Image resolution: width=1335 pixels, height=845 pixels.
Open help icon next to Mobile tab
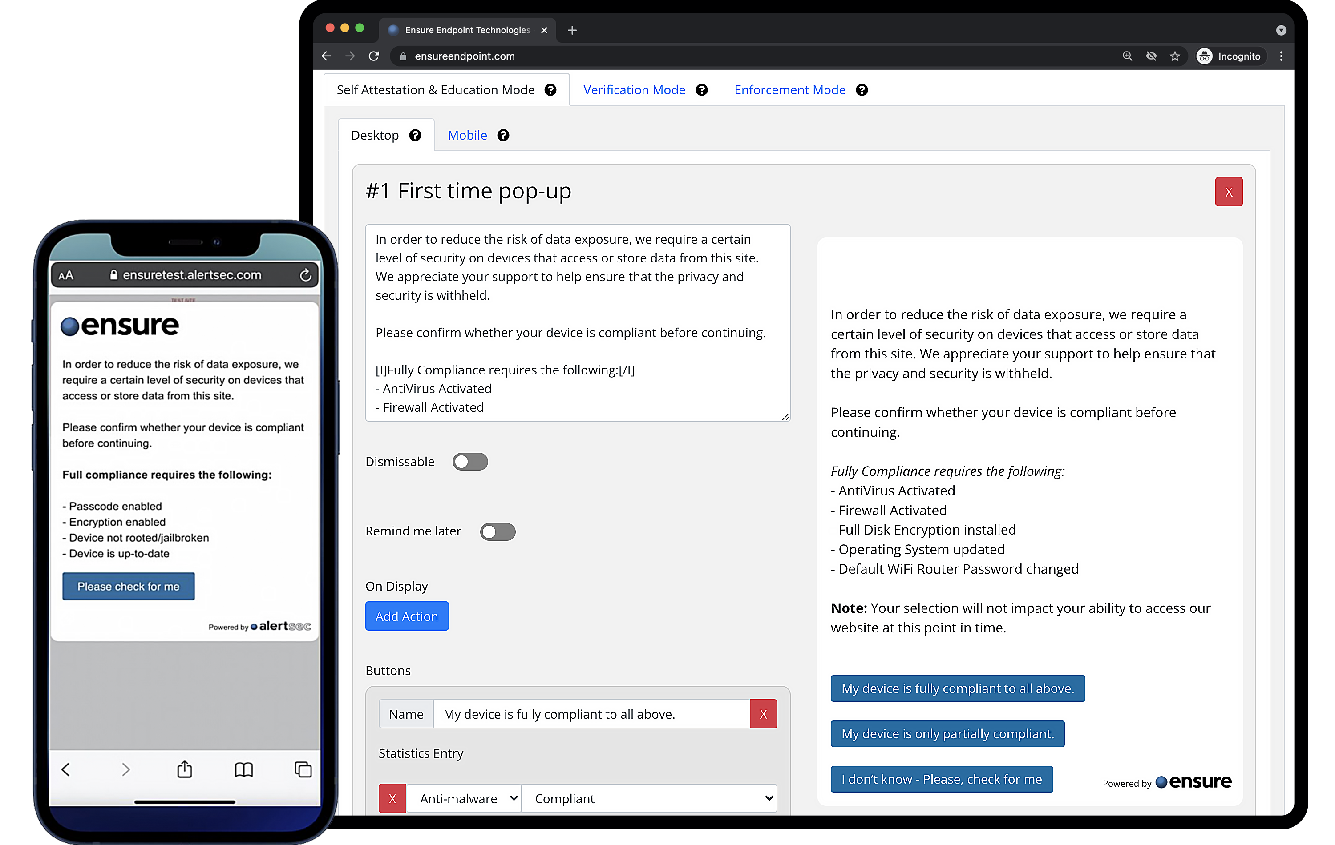click(503, 135)
